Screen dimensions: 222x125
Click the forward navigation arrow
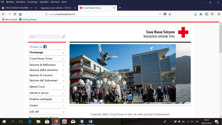(9, 14)
